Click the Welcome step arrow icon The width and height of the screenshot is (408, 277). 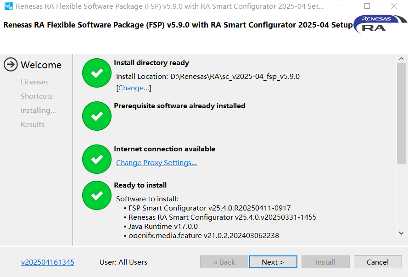(x=11, y=65)
